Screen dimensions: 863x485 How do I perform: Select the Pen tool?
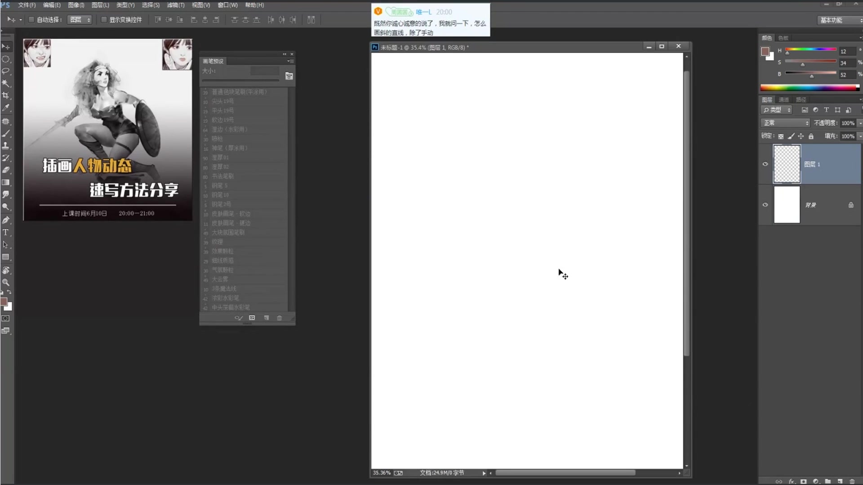[x=7, y=219]
